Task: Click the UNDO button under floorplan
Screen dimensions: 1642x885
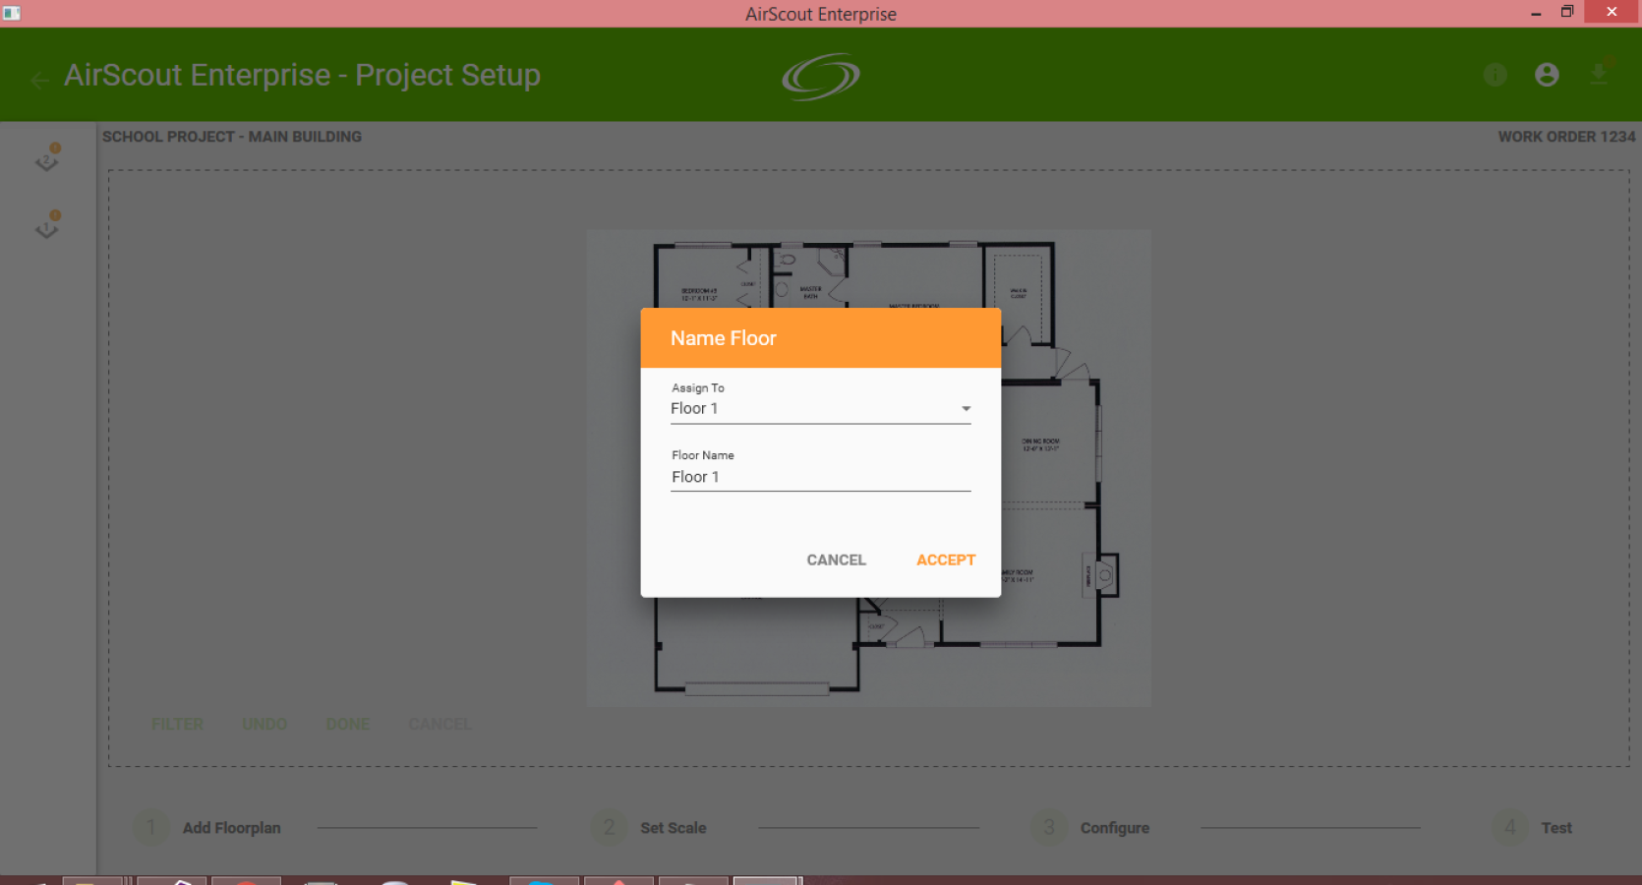Action: pos(264,724)
